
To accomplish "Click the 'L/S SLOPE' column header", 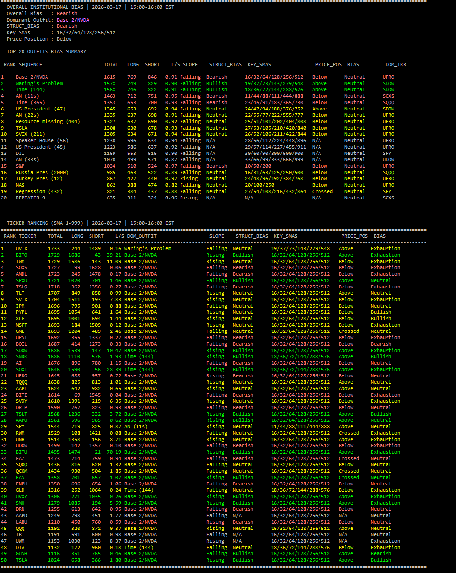I will point(184,65).
